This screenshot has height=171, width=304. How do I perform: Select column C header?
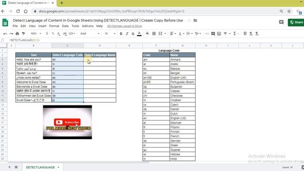point(67,46)
